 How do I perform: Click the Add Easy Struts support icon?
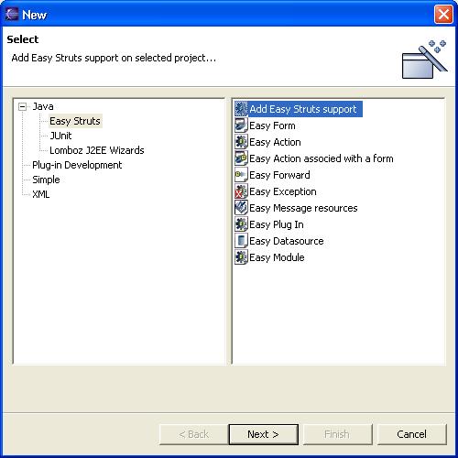pyautogui.click(x=241, y=109)
